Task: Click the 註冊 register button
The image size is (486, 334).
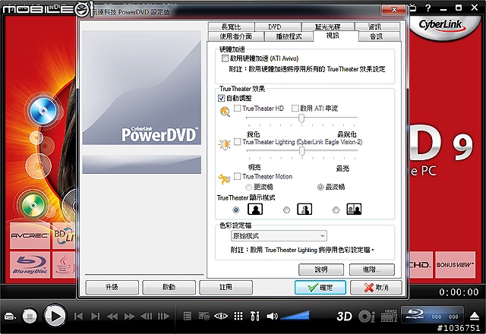Action: point(226,287)
